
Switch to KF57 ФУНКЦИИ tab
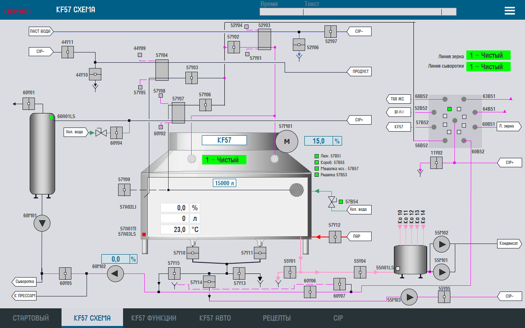[154, 318]
